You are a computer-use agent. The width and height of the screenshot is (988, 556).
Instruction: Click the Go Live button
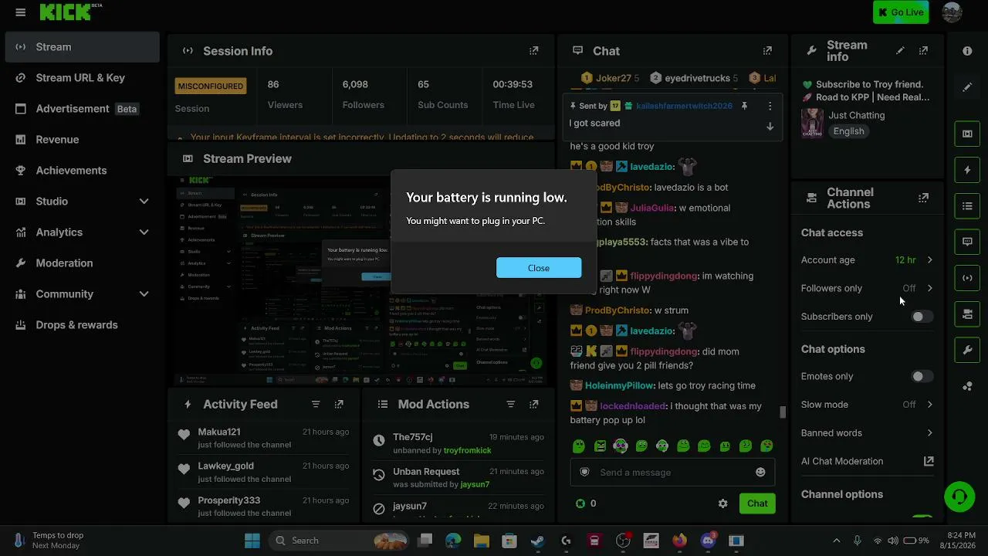(x=901, y=12)
